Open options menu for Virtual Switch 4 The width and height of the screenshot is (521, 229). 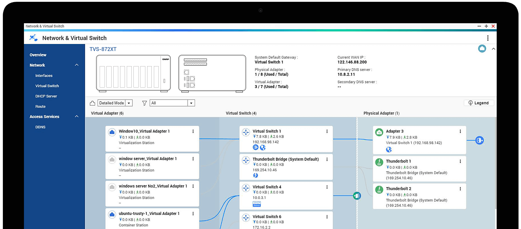(327, 187)
